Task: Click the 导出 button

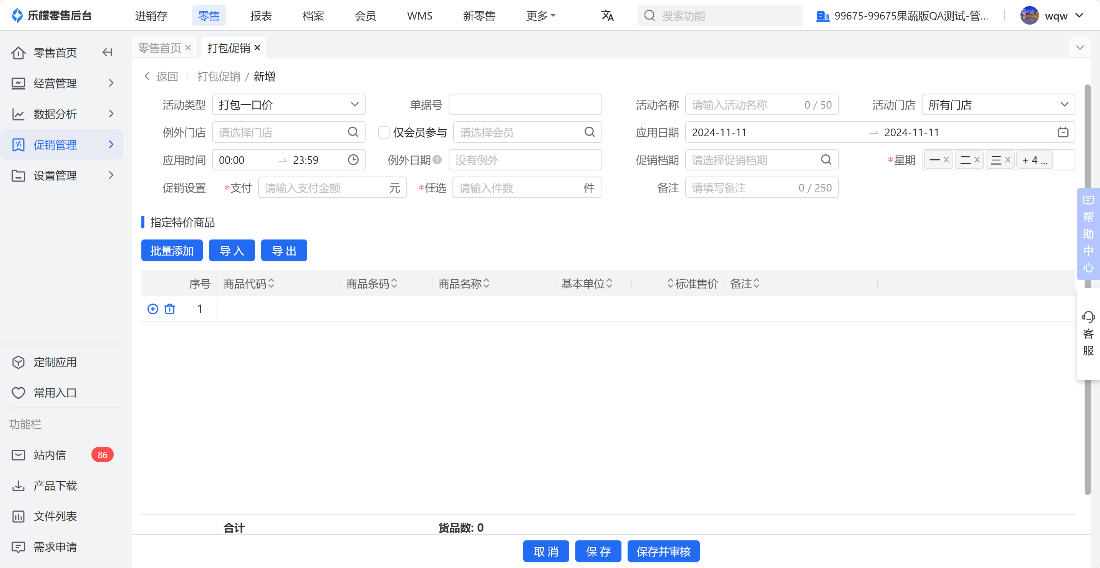Action: click(284, 251)
